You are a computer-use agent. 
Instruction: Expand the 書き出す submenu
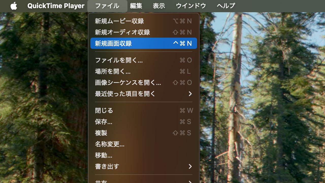tap(144, 166)
